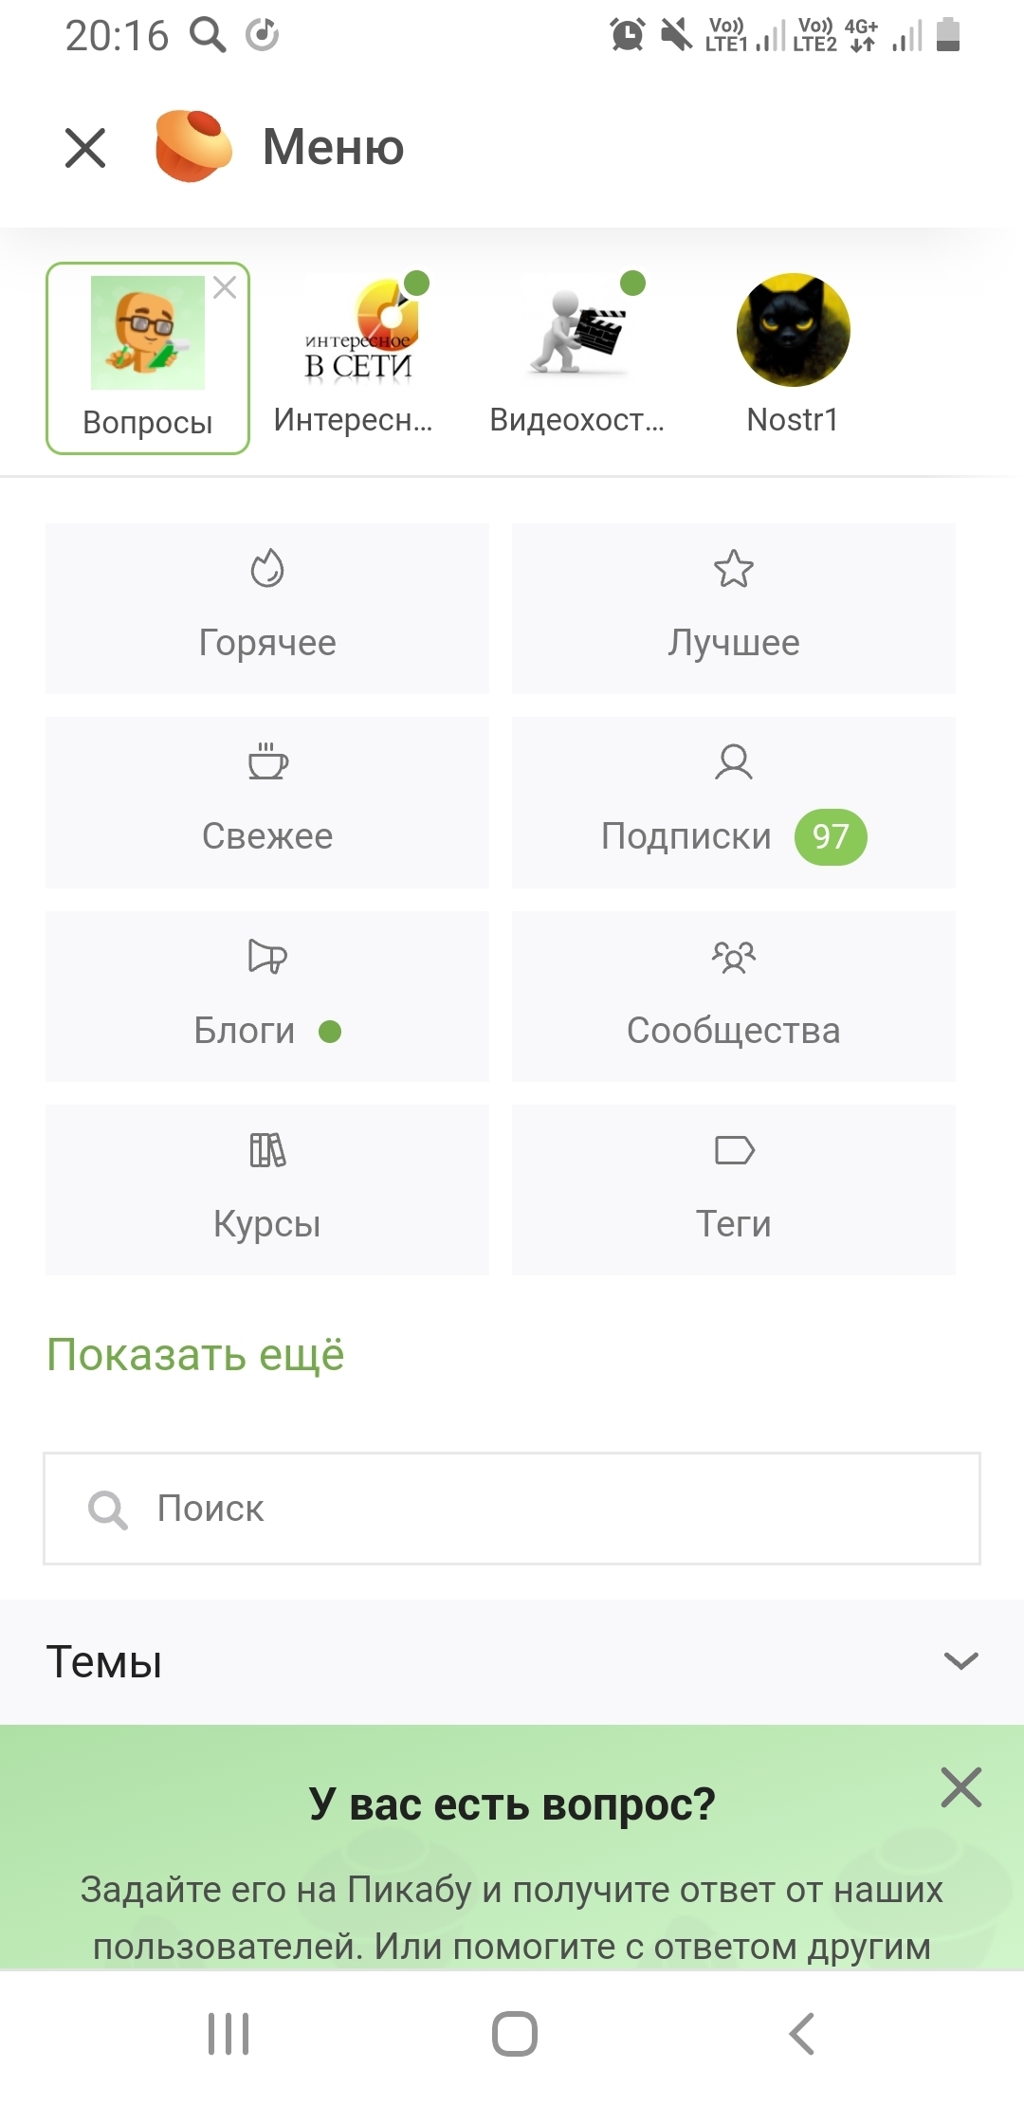Screen dimensions: 1024x2105
Task: Dismiss the question banner
Action: point(960,1787)
